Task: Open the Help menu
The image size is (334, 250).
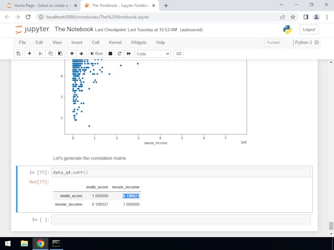Action: [160, 43]
